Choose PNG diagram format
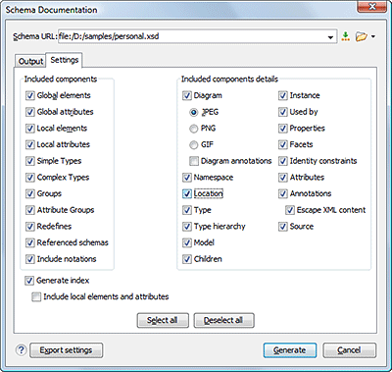392x372 pixels. pos(194,129)
